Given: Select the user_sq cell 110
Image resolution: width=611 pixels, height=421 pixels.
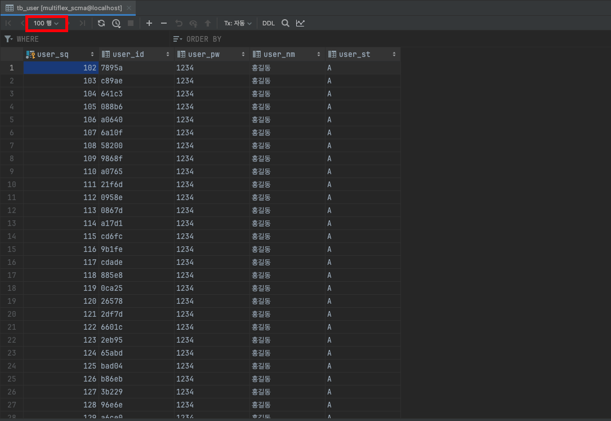Looking at the screenshot, I should (61, 171).
